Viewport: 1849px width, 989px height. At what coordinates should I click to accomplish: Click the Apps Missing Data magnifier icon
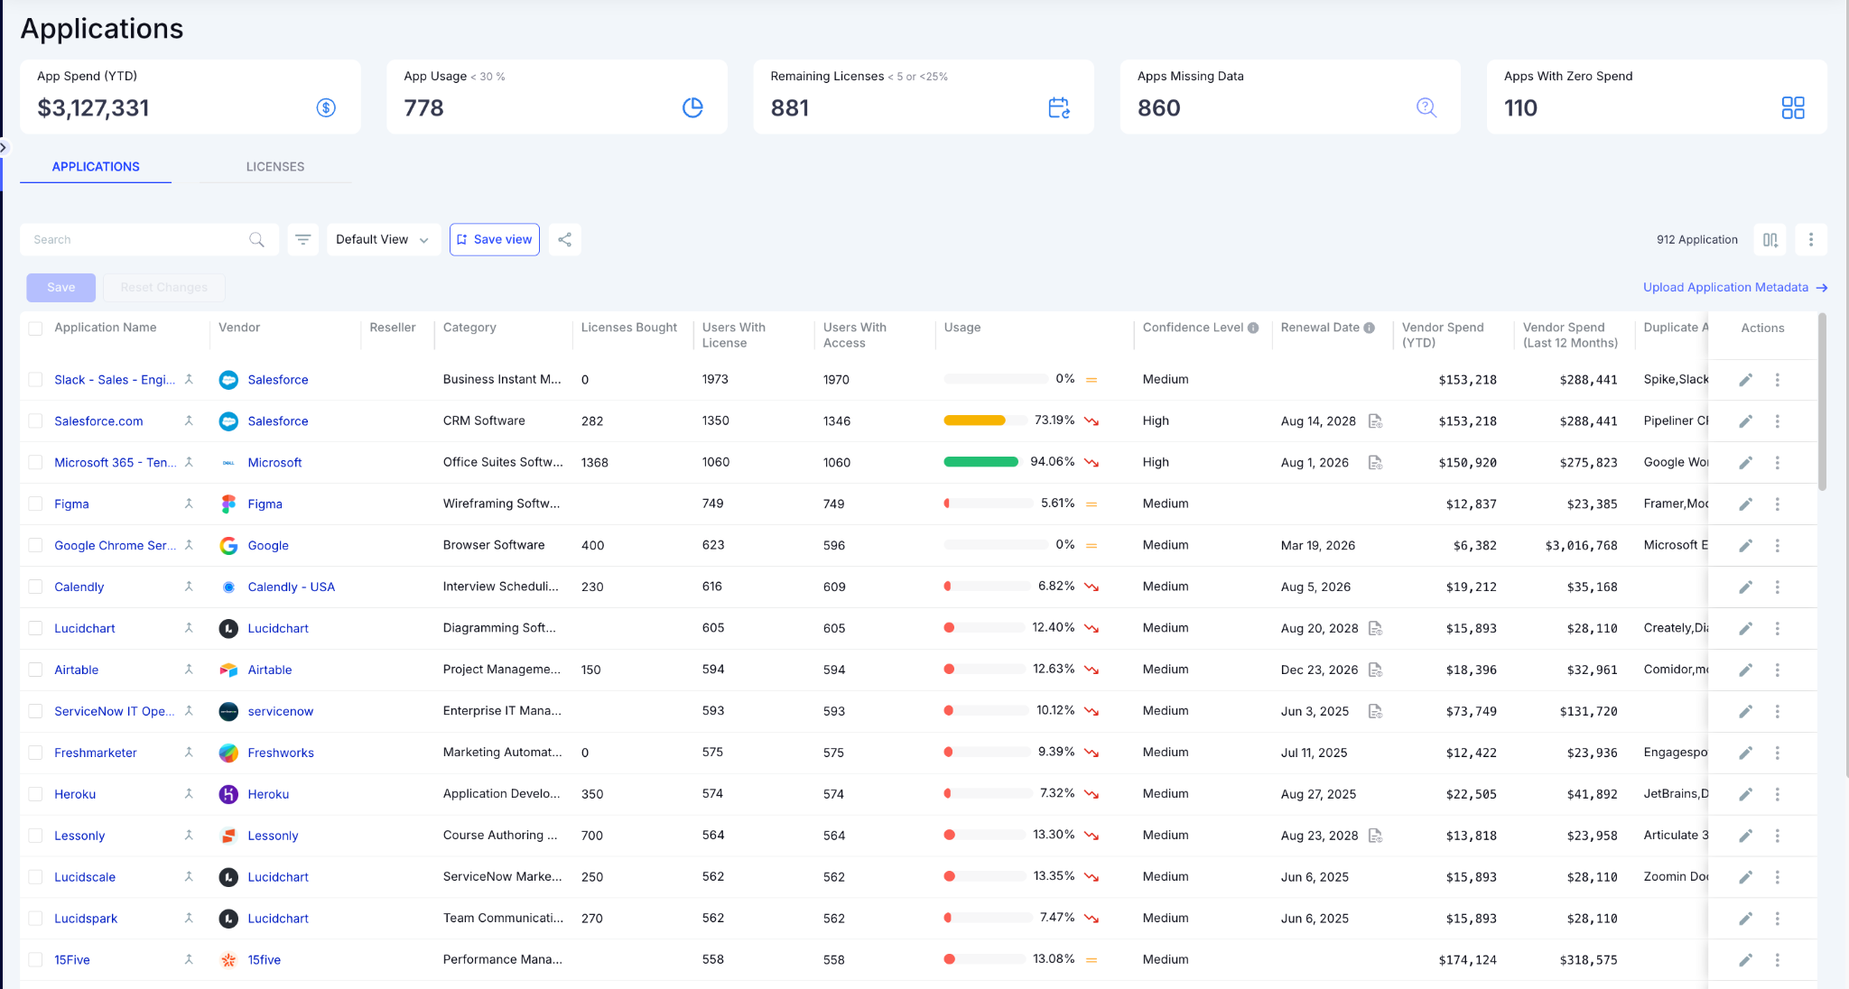pyautogui.click(x=1426, y=108)
